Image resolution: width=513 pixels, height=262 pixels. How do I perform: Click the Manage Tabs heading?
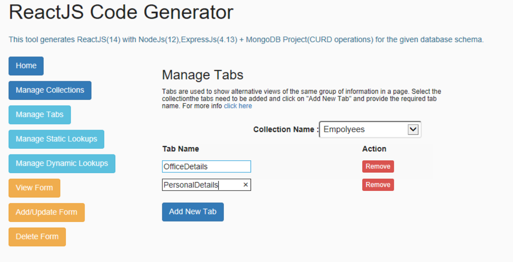coord(202,75)
